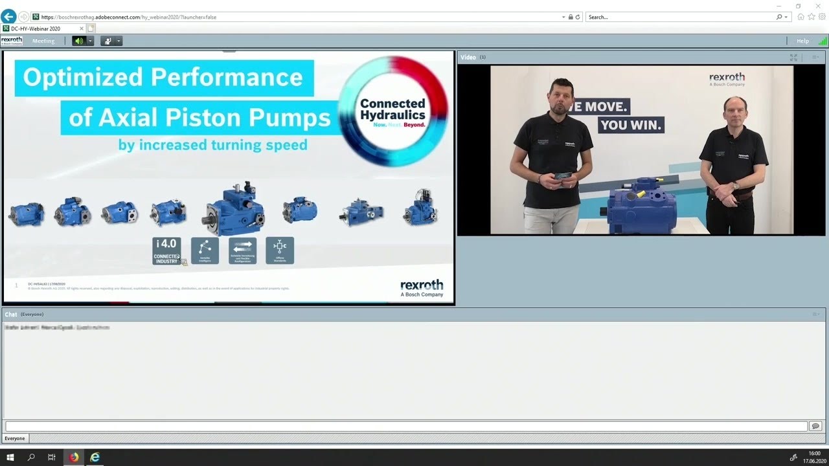This screenshot has width=829, height=466.
Task: Open the Chat pod options menu
Action: 816,314
